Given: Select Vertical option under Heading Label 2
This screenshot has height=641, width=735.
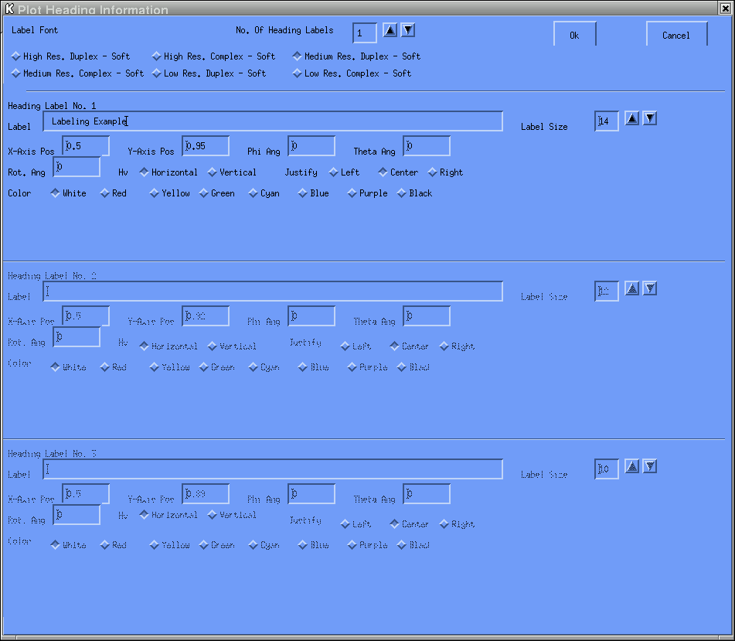Looking at the screenshot, I should [232, 346].
